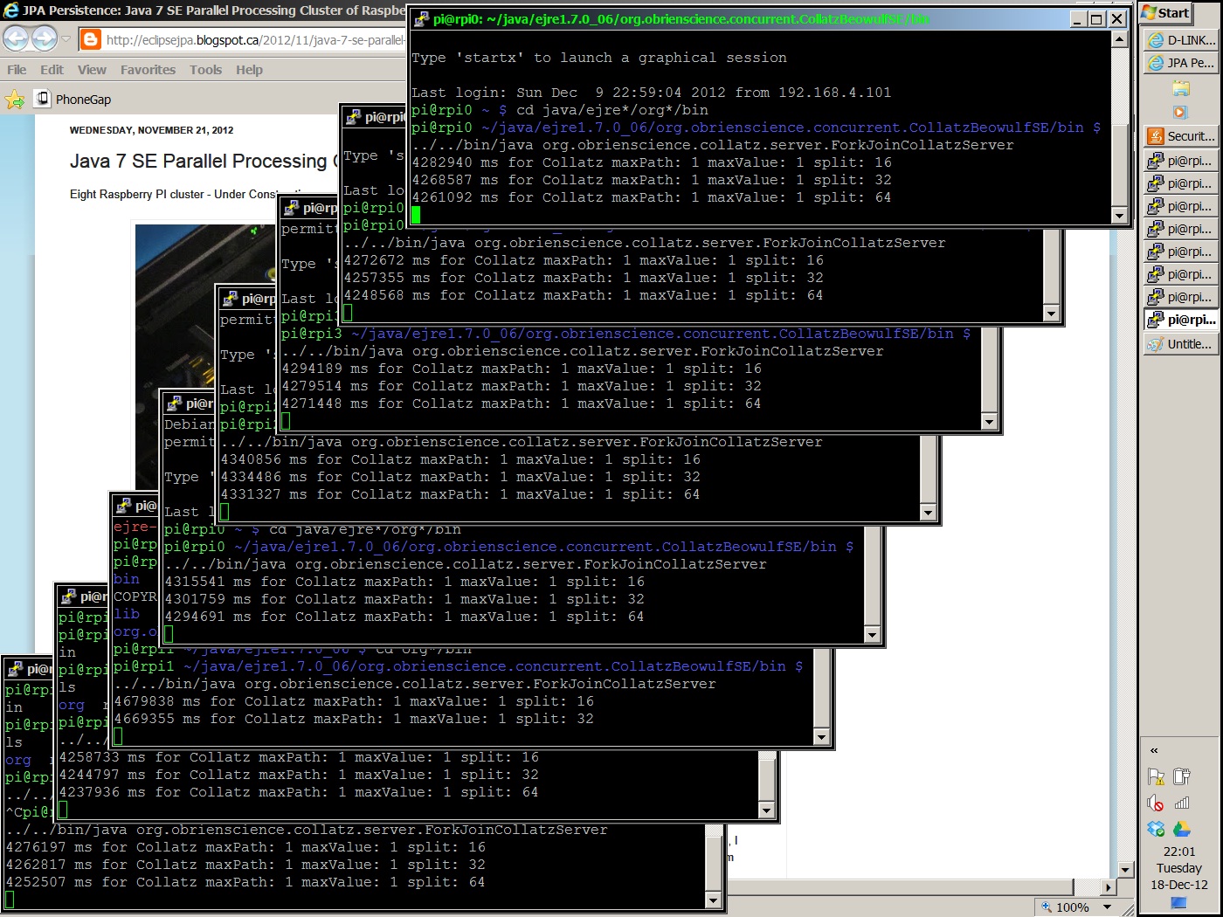Open Dropbox from the system tray
1223x917 pixels.
pyautogui.click(x=1157, y=829)
